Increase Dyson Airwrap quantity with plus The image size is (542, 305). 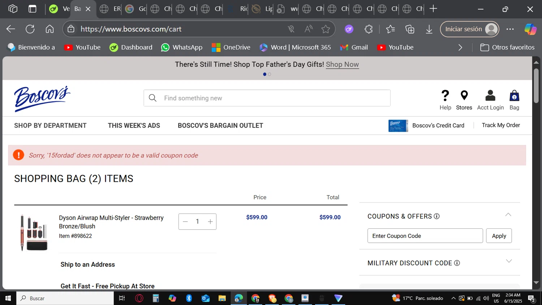click(x=210, y=222)
